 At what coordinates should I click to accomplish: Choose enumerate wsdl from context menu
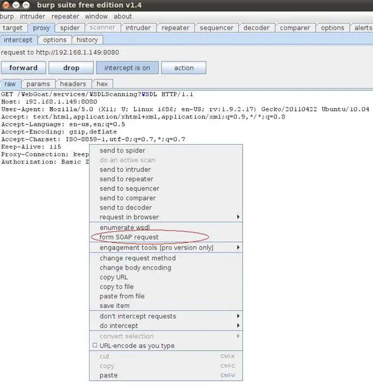124,227
